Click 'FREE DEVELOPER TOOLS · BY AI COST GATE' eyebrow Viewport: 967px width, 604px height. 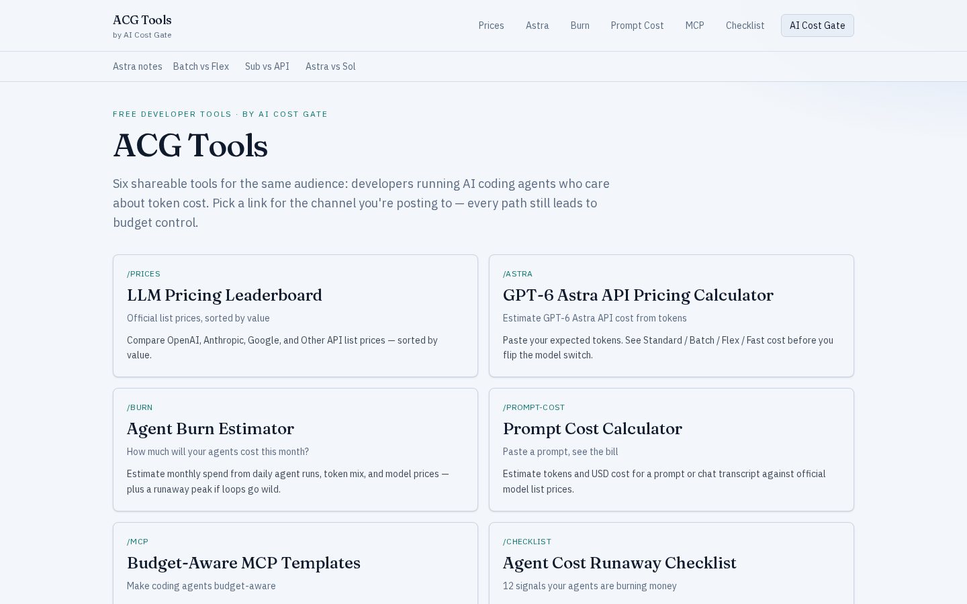(x=220, y=114)
